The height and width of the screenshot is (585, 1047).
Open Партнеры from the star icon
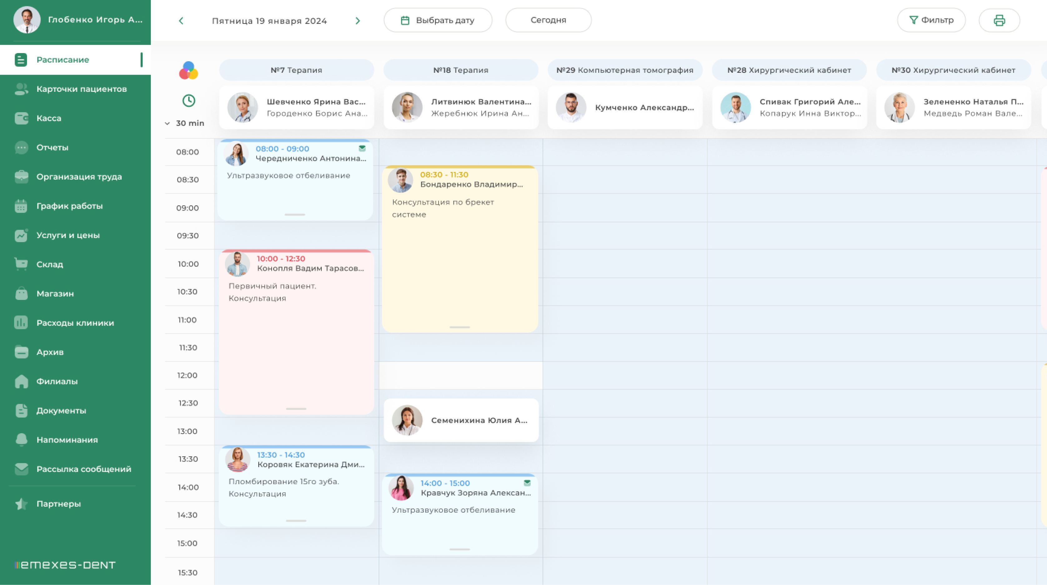coord(21,504)
